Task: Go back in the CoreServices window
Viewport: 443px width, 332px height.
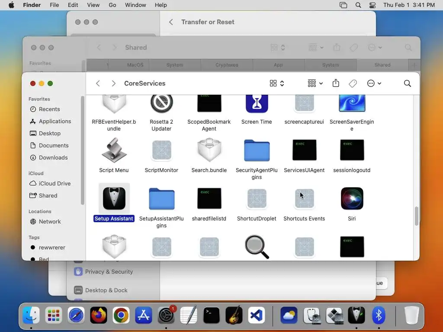Action: (x=98, y=83)
